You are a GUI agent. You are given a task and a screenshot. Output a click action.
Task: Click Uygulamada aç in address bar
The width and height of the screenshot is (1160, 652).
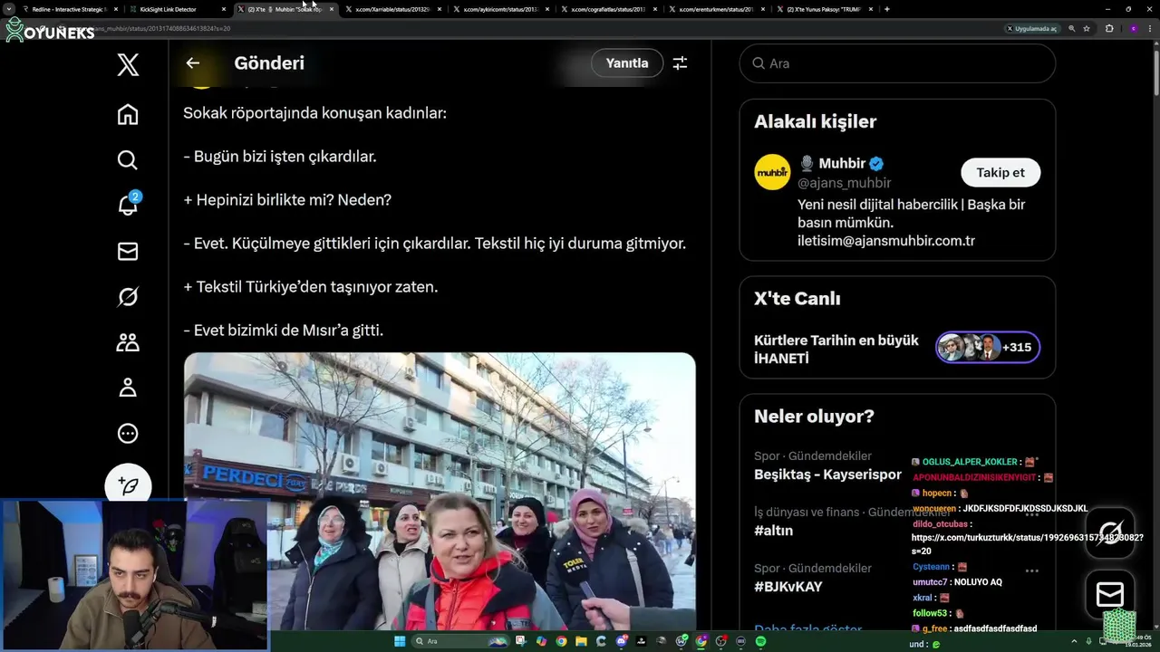pyautogui.click(x=1031, y=29)
